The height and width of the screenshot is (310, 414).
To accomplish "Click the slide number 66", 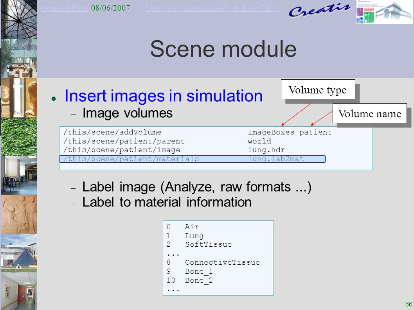I will coord(409,304).
